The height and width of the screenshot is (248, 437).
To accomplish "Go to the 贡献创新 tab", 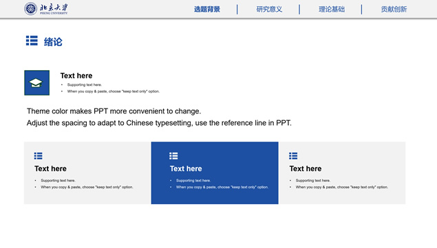I will (x=394, y=9).
